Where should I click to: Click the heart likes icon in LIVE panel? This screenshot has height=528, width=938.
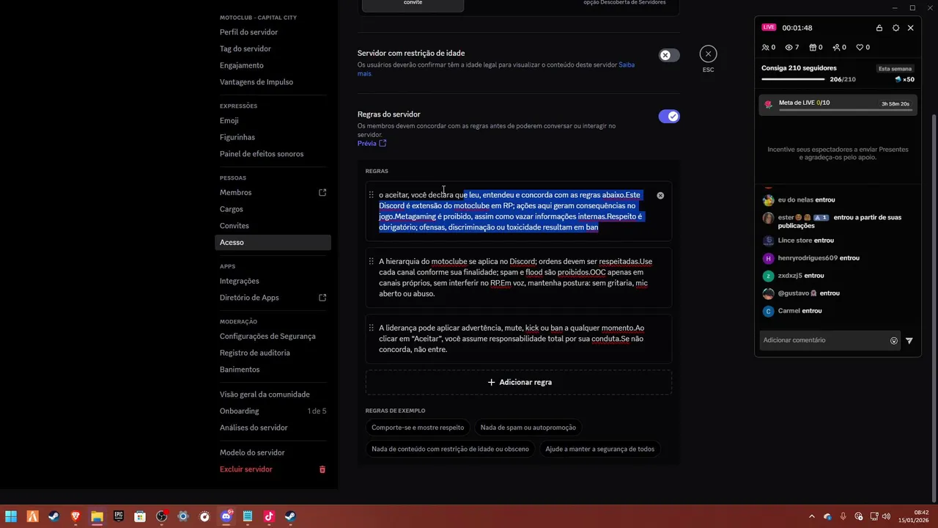860,48
